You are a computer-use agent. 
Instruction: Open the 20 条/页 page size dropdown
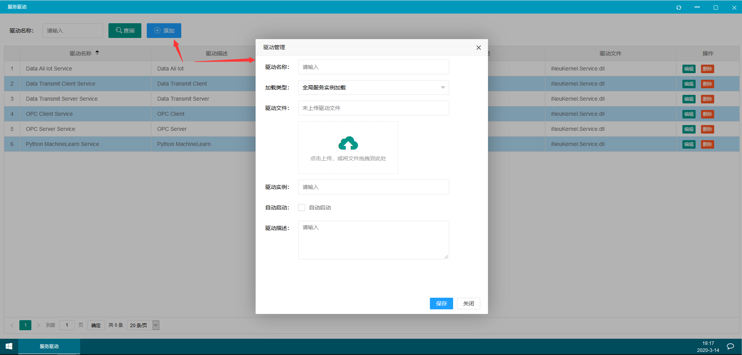143,325
